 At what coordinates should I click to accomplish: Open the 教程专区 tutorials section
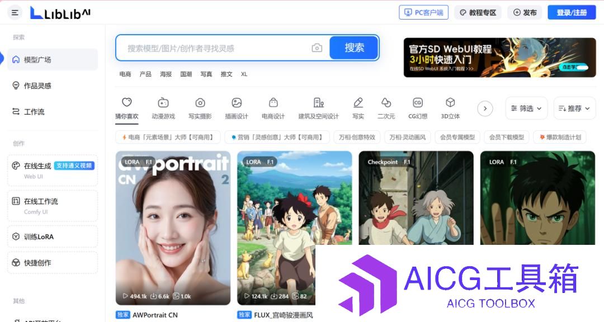pos(478,13)
